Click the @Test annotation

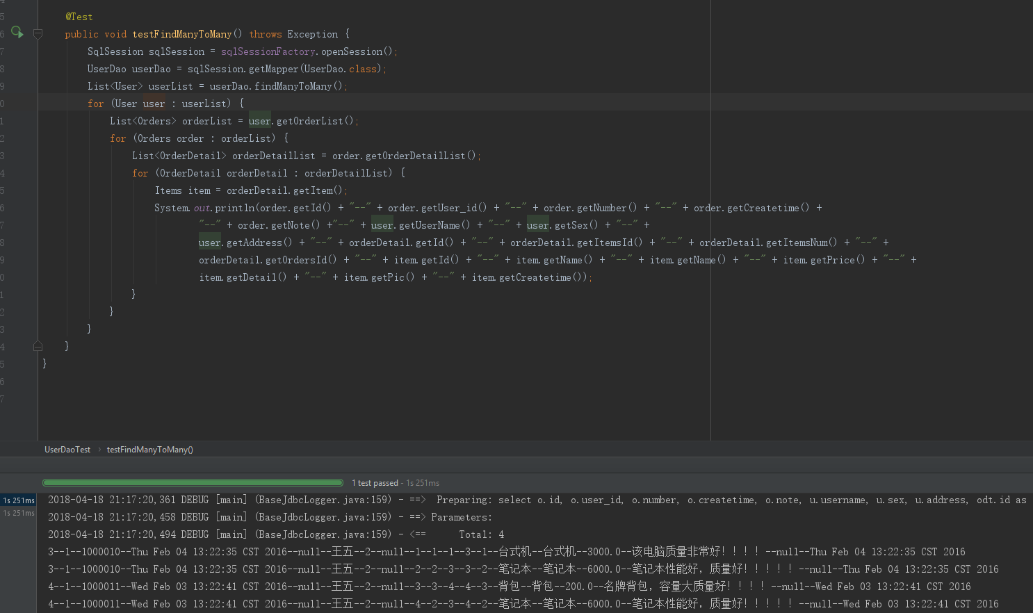point(79,17)
